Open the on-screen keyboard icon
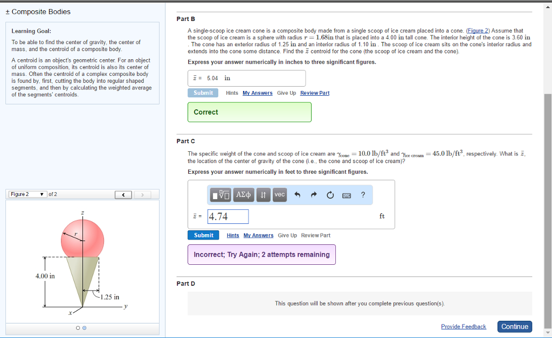This screenshot has height=338, width=552. click(x=346, y=194)
